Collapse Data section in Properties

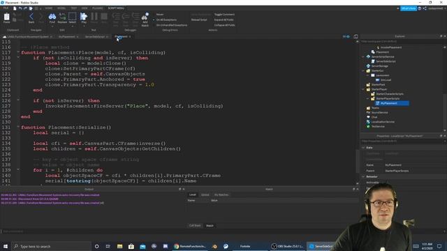point(363,147)
